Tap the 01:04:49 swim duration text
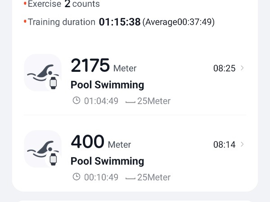270x202 pixels. (101, 101)
